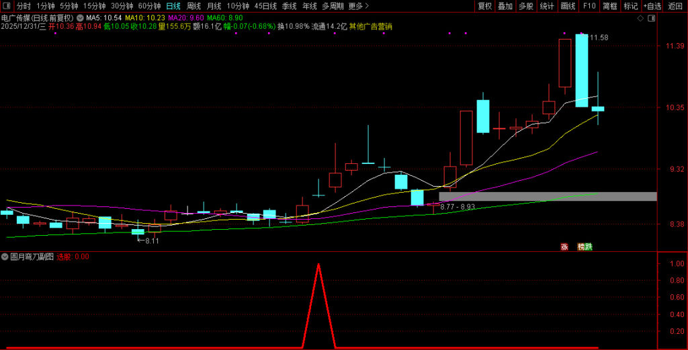688x350 pixels.
Task: Toggle 简框 simple frame mode
Action: 609,6
